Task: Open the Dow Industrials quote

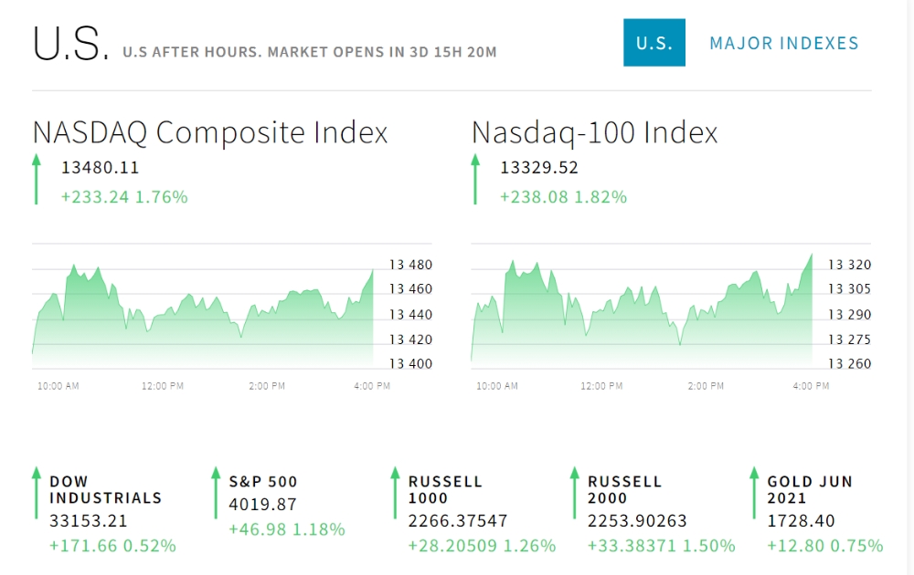Action: (x=105, y=489)
